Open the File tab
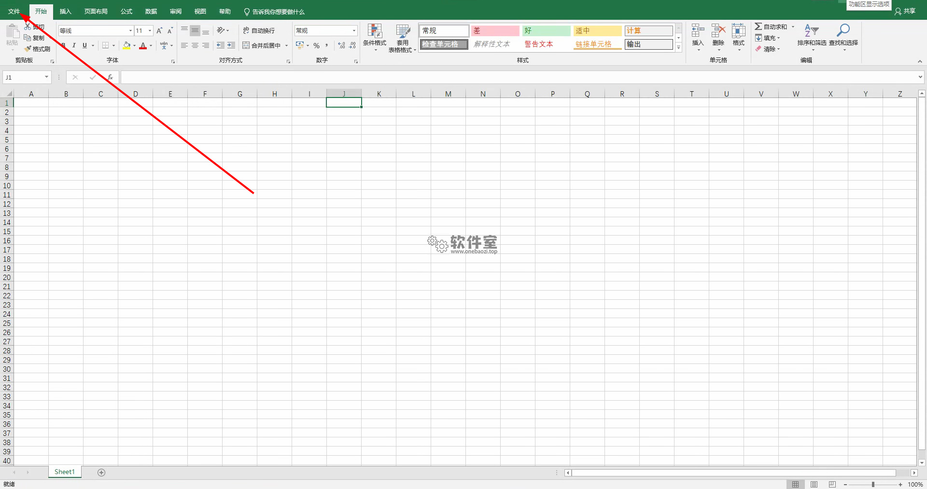Viewport: 927px width, 489px height. pyautogui.click(x=14, y=12)
